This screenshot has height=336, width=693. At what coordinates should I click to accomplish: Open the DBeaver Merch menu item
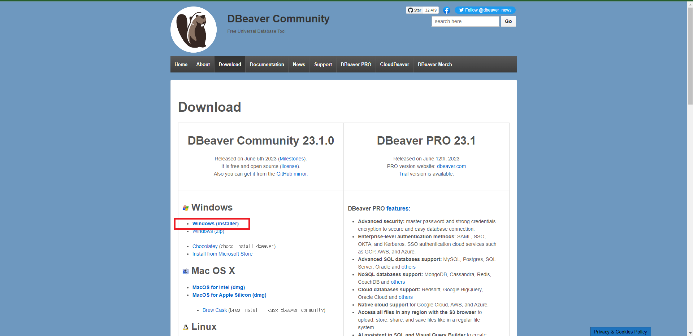(x=435, y=64)
